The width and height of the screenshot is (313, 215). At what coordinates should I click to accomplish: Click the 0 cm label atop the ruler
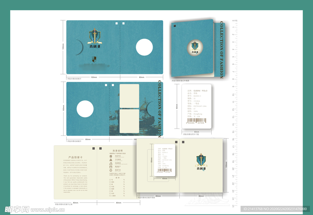tap(235, 20)
